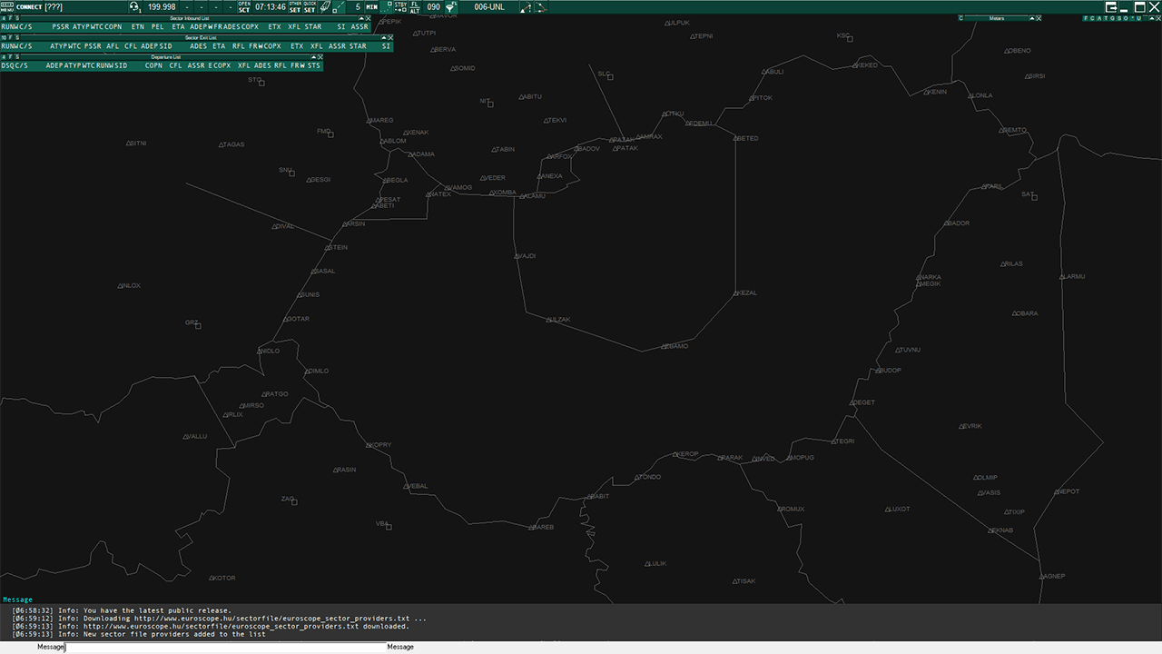This screenshot has height=654, width=1162.
Task: Focus the message input field at bottom
Action: pyautogui.click(x=225, y=647)
